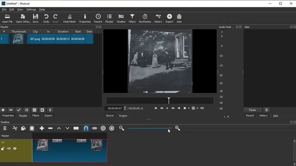Skip to the end of clip
The height and width of the screenshot is (166, 296).
pyautogui.click(x=179, y=108)
